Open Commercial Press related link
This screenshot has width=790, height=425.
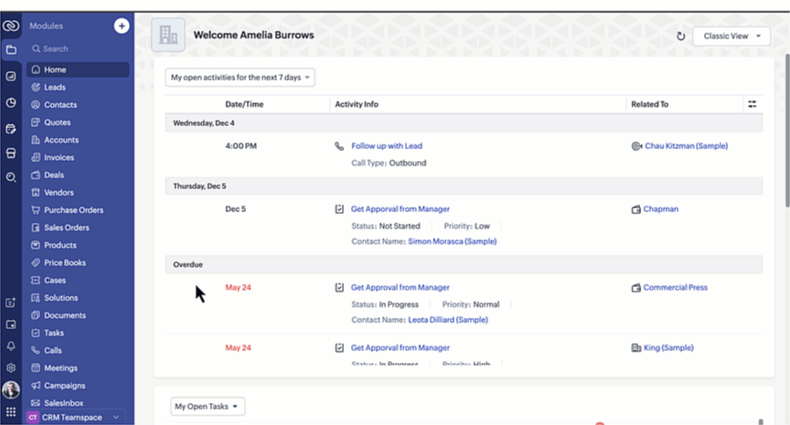pyautogui.click(x=675, y=288)
